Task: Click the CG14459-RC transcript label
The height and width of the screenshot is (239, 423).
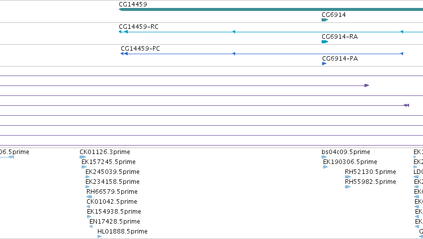Action: pos(138,27)
